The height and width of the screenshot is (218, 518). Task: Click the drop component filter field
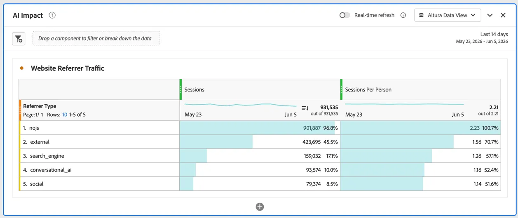click(96, 38)
